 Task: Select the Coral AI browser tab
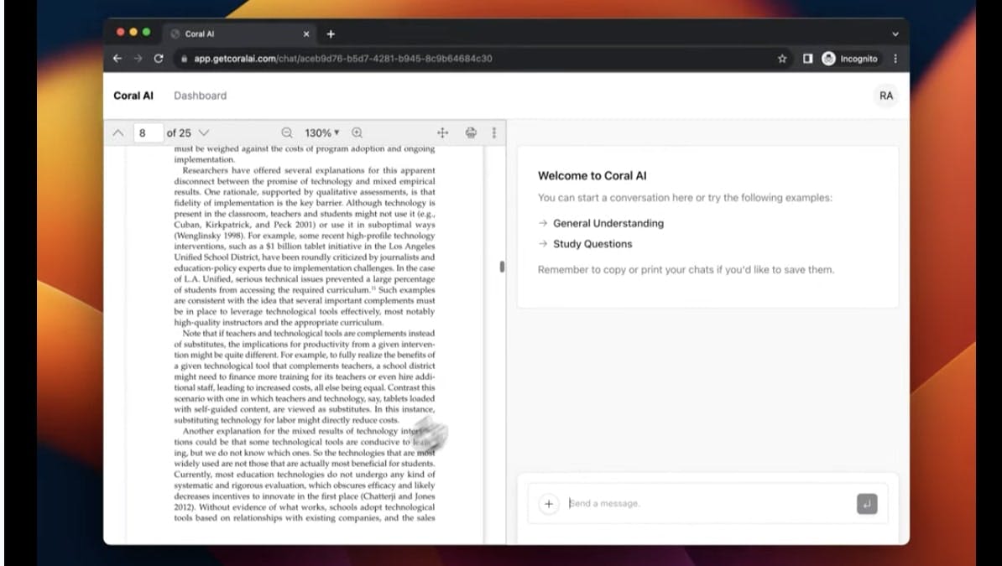click(235, 34)
